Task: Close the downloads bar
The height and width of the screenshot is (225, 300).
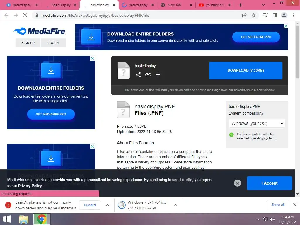Action: coord(295,205)
